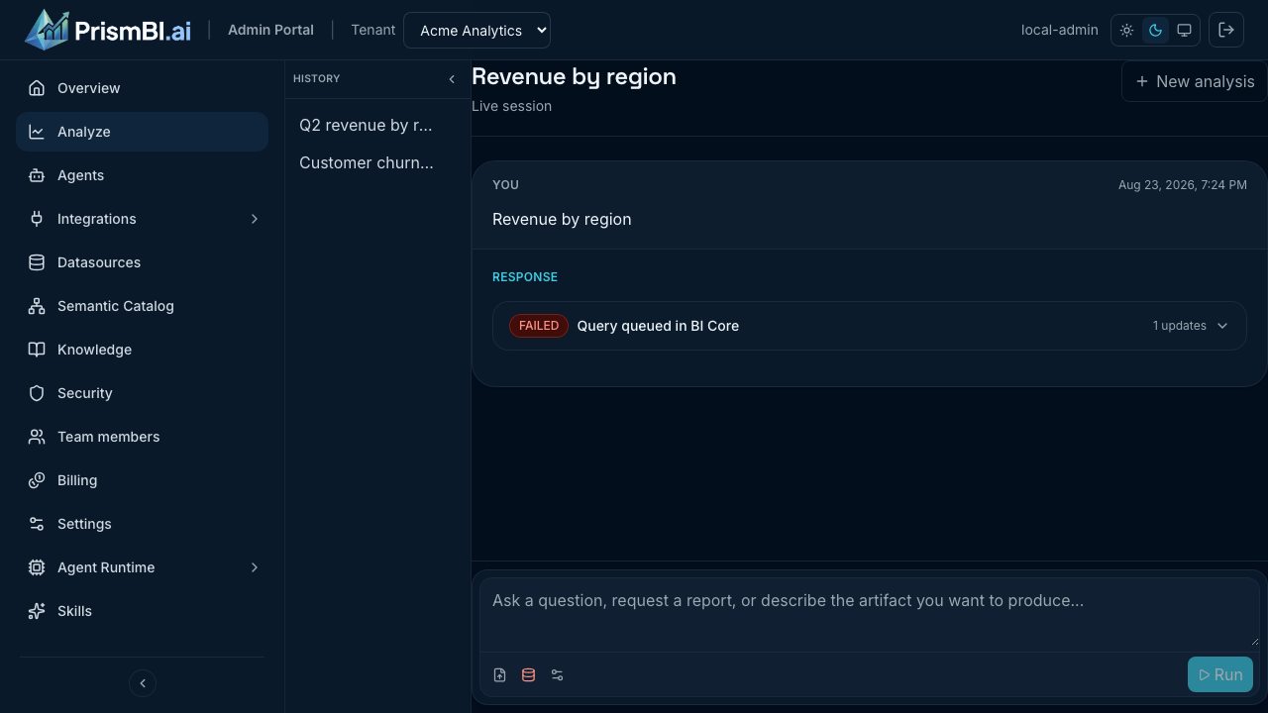Open the Overview home icon
1268x713 pixels.
pyautogui.click(x=37, y=88)
